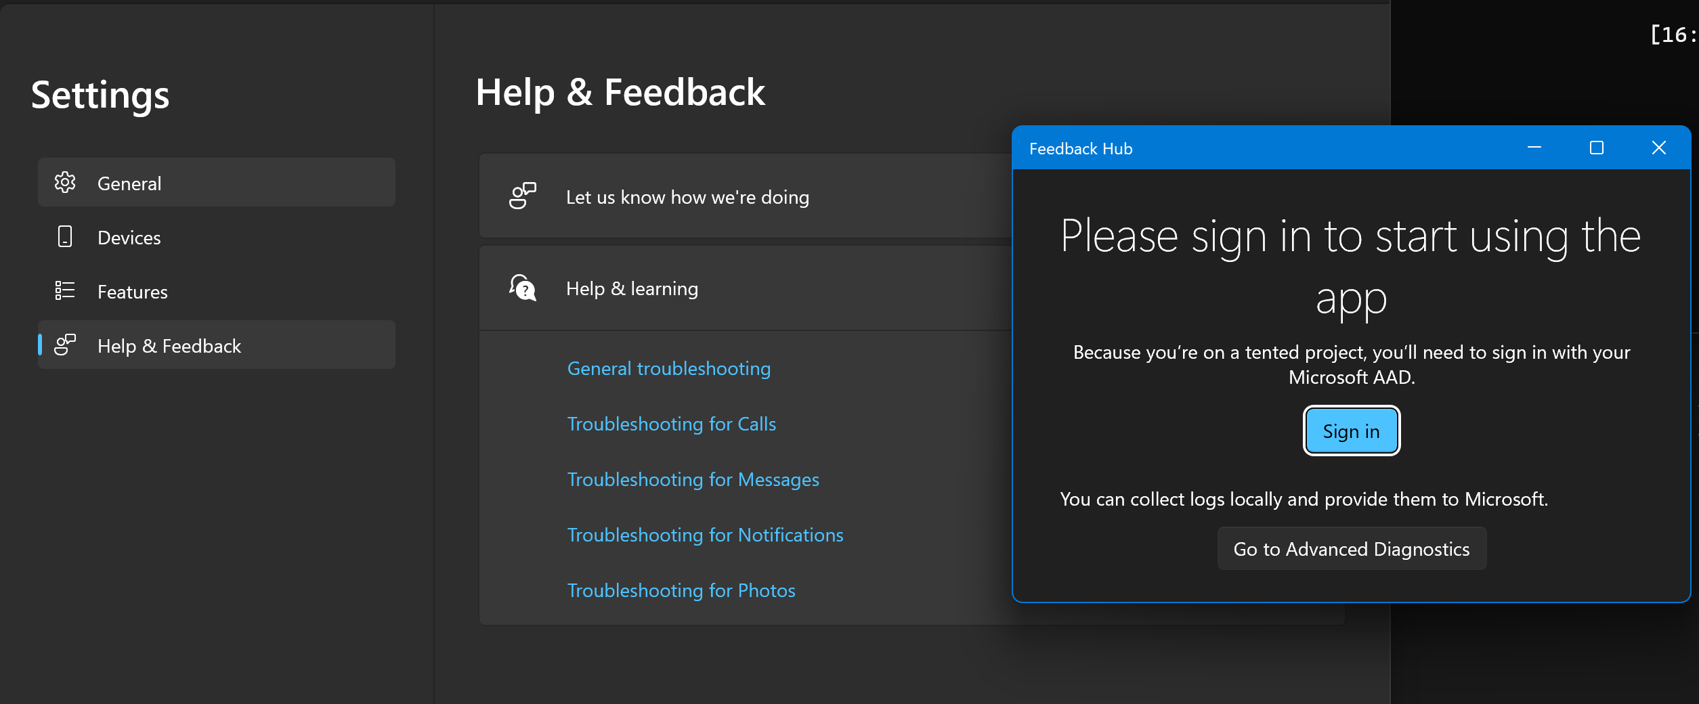Viewport: 1699px width, 704px height.
Task: Click the Features list icon in sidebar
Action: tap(65, 291)
